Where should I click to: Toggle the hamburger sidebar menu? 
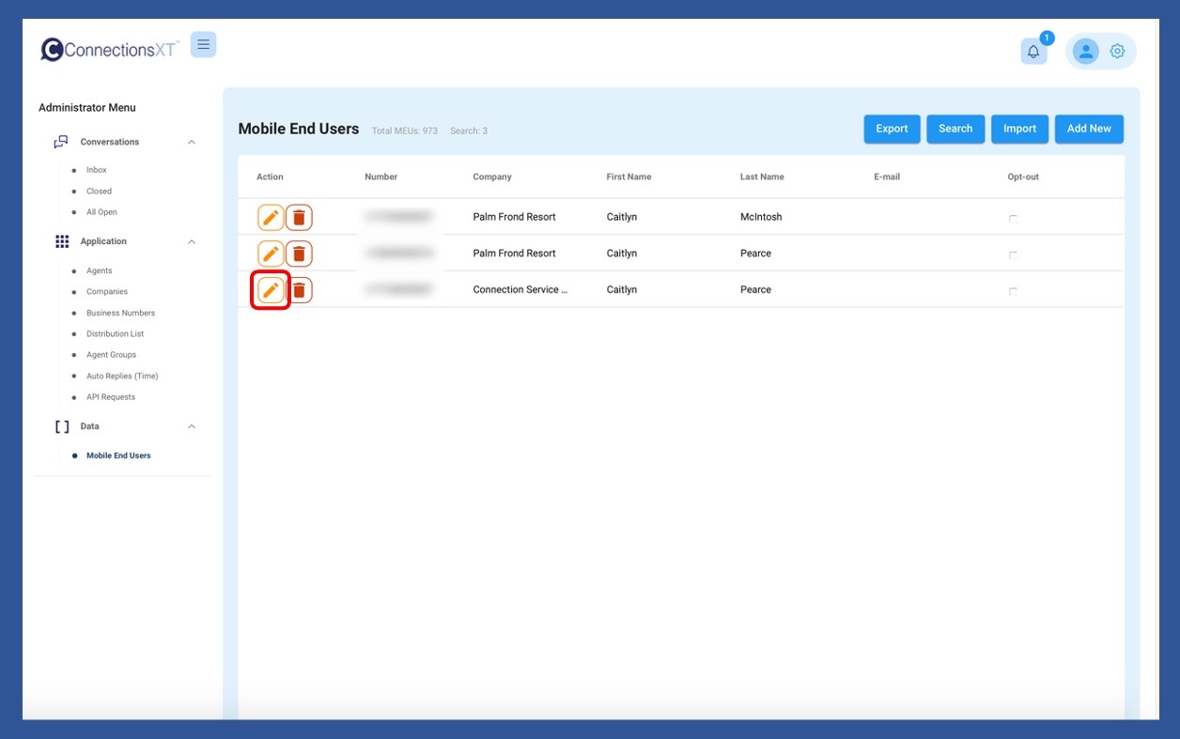click(203, 44)
